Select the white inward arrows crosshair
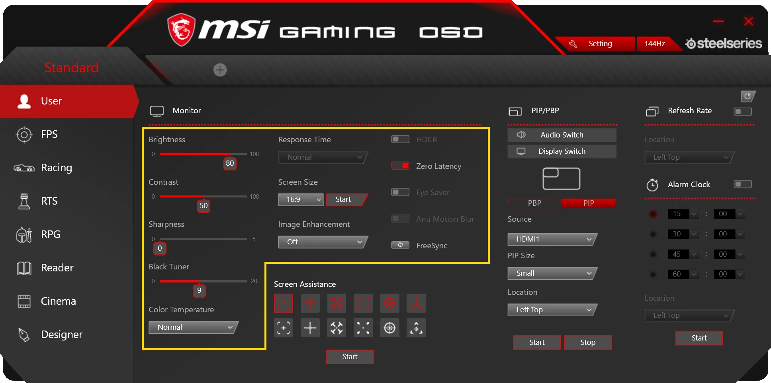This screenshot has height=383, width=771. click(337, 328)
